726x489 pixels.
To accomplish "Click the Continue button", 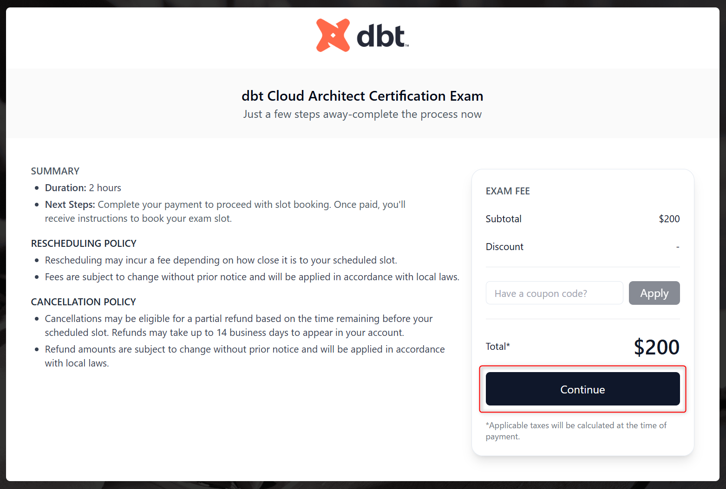I will (x=582, y=389).
